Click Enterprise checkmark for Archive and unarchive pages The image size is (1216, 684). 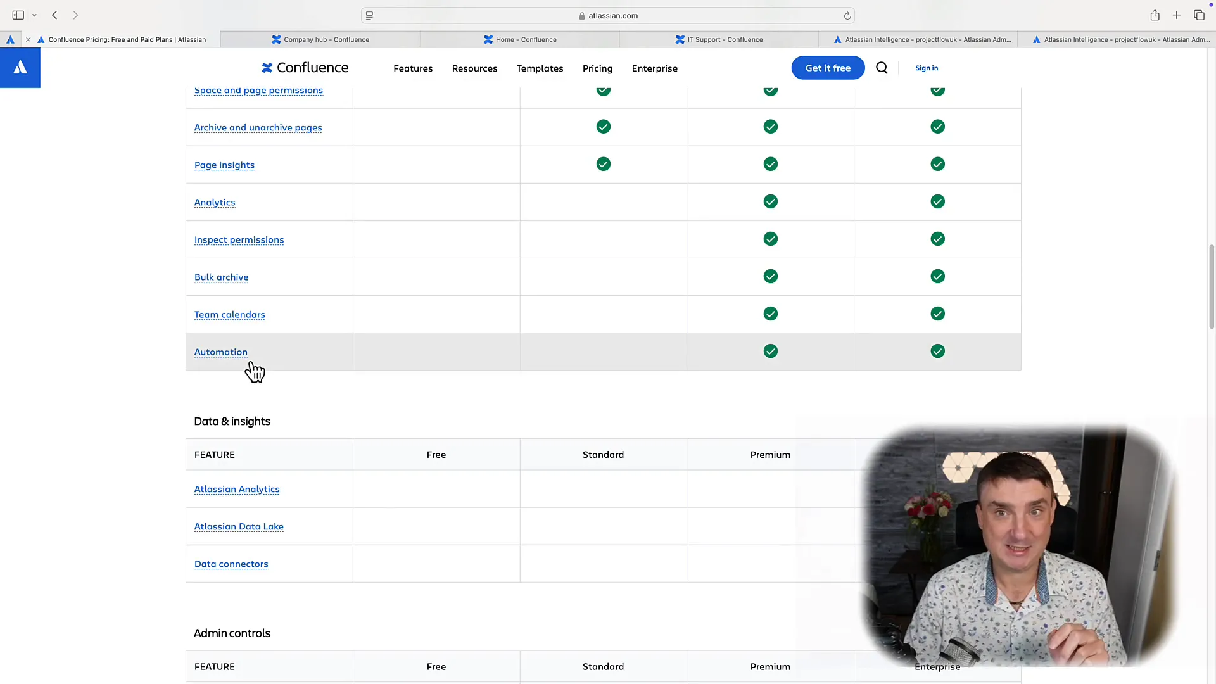(938, 127)
